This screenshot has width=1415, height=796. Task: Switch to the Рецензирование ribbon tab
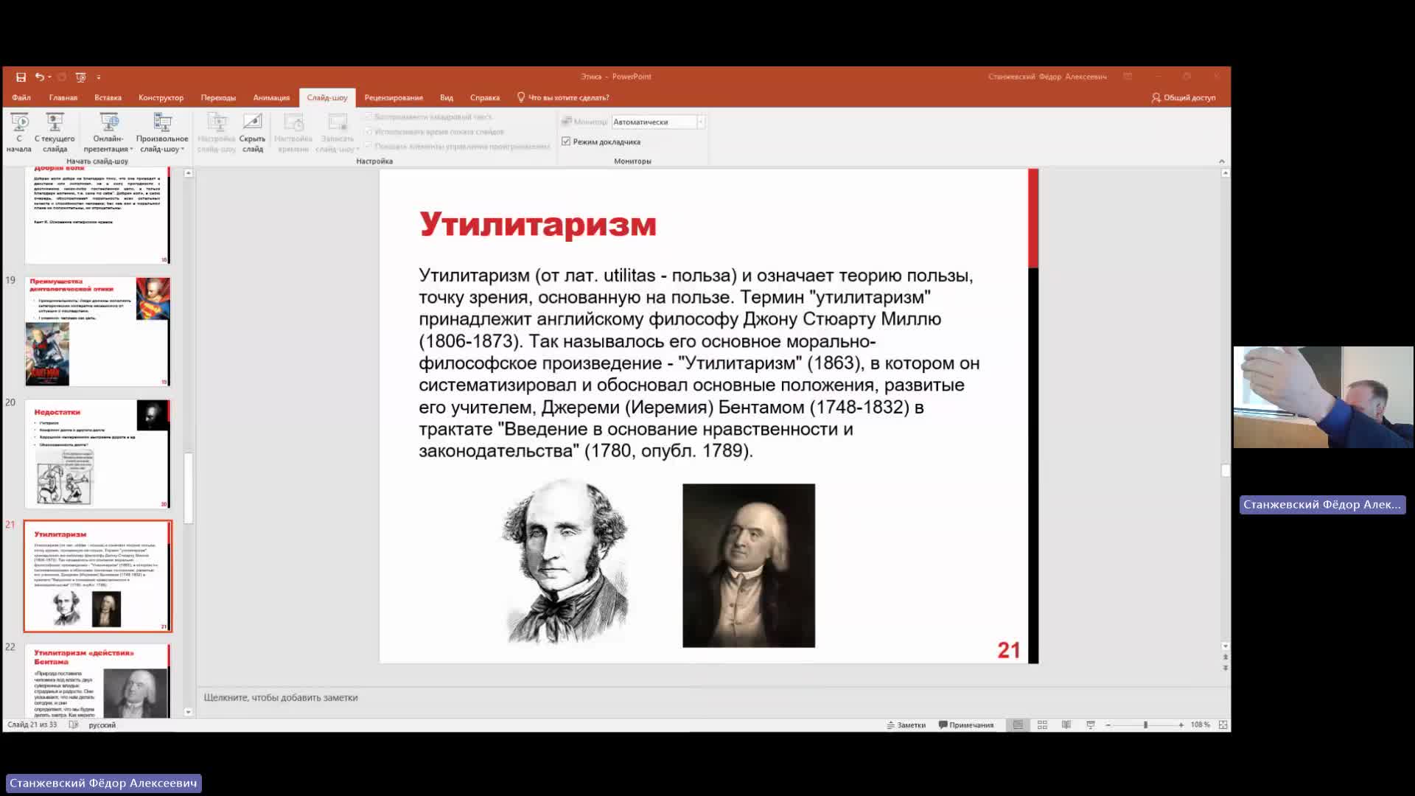click(x=394, y=97)
